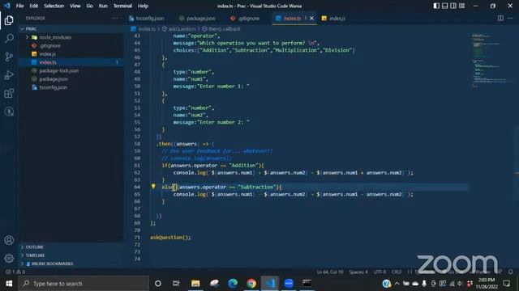519x291 pixels.
Task: Click the lightbulb code action on line 64
Action: pos(153,187)
